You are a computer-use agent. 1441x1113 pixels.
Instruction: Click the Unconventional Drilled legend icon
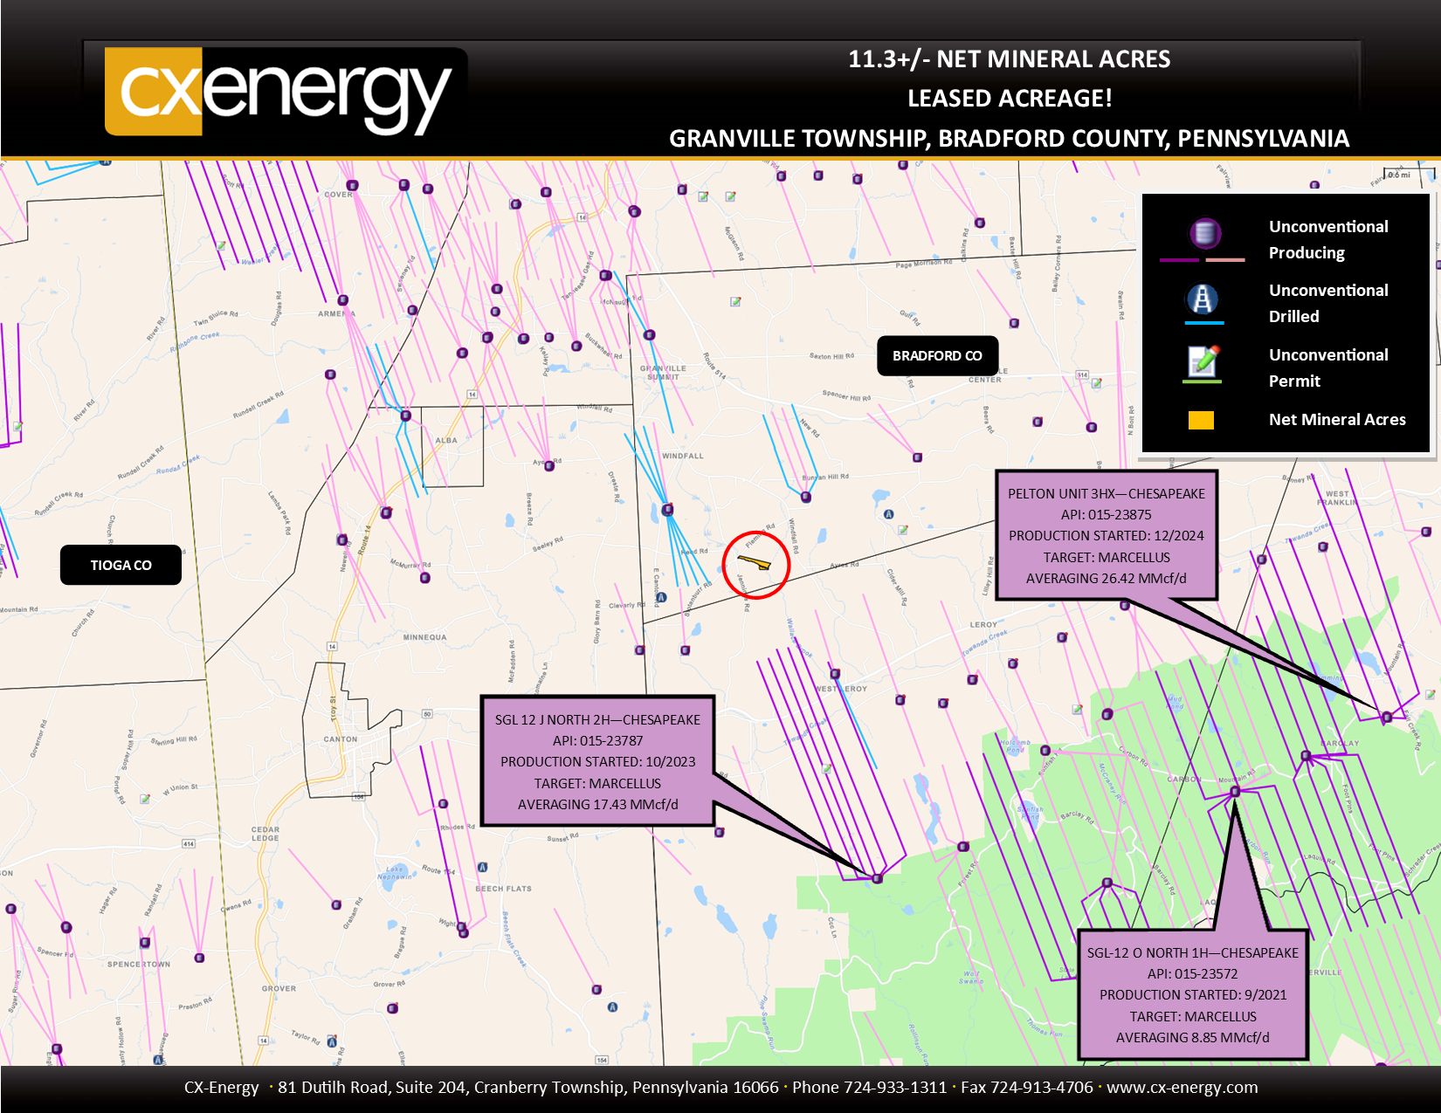pyautogui.click(x=1203, y=299)
